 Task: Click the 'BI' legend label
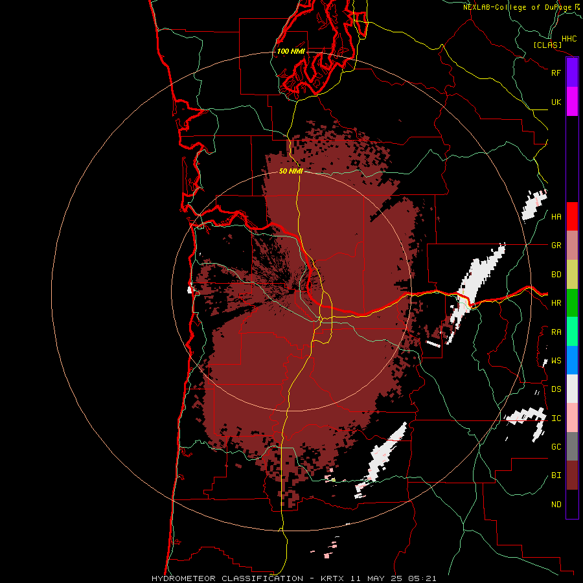pos(556,475)
